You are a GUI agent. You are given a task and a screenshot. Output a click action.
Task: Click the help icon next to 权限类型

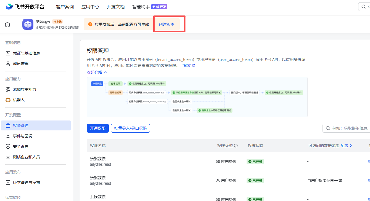(x=236, y=146)
